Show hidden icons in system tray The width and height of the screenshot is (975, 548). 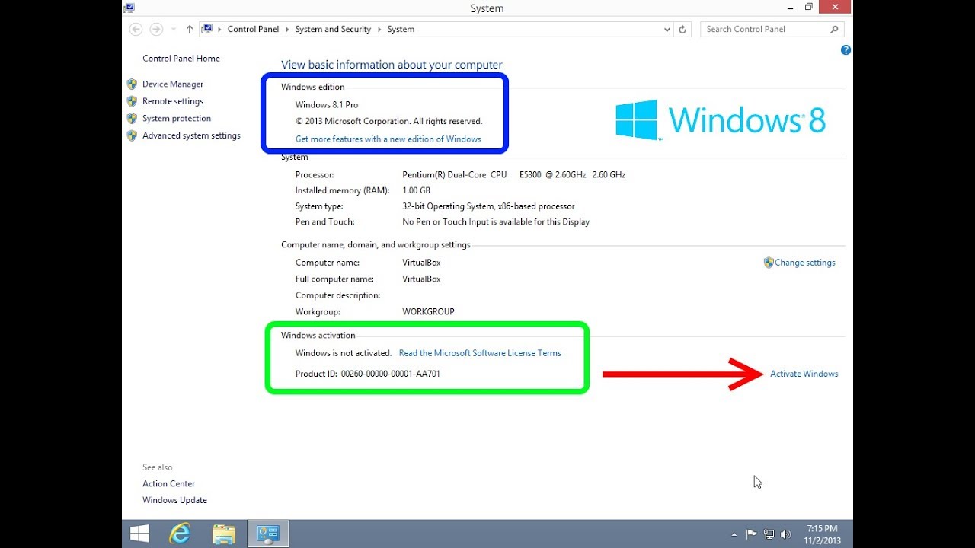coord(734,534)
